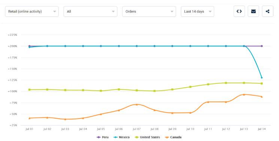The height and width of the screenshot is (141, 279).
Task: Click the Jul 14 axis label
Action: (261, 129)
